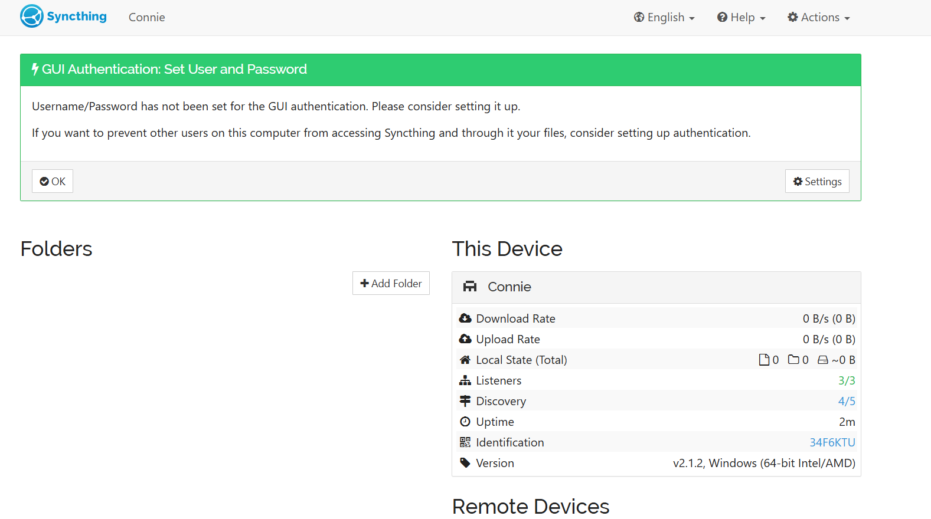
Task: Open the Help menu
Action: [741, 18]
